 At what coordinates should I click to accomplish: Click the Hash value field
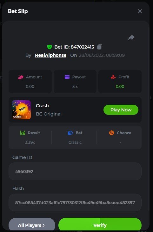pyautogui.click(x=75, y=202)
